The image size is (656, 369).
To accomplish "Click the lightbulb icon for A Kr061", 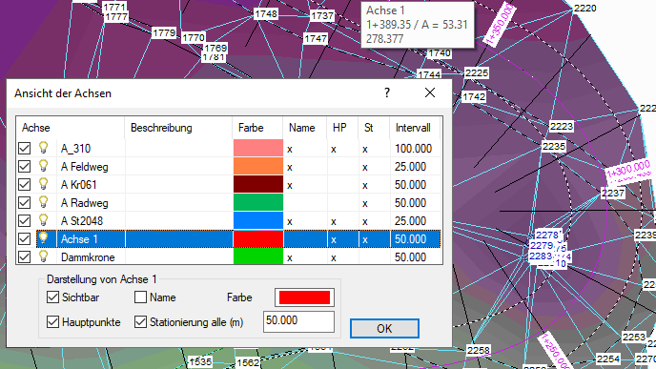I will click(x=43, y=184).
